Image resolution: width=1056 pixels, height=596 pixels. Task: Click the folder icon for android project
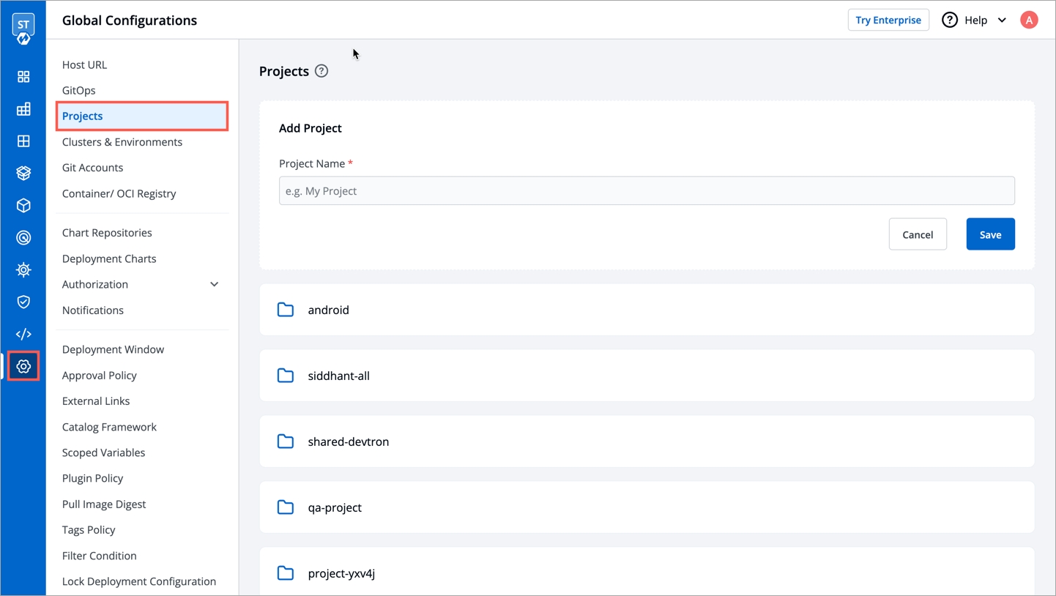pos(286,310)
